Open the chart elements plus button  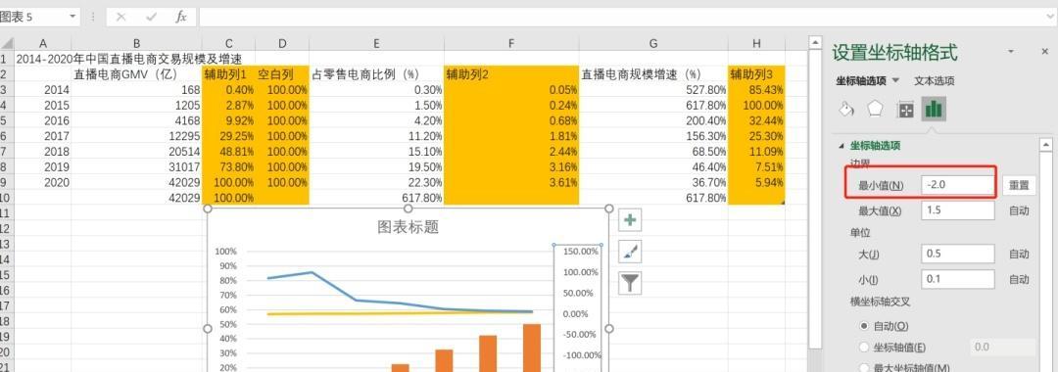coord(630,220)
